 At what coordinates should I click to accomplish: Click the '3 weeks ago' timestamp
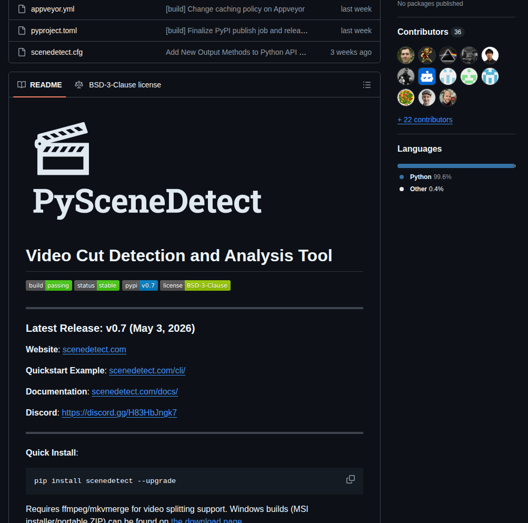tap(351, 52)
